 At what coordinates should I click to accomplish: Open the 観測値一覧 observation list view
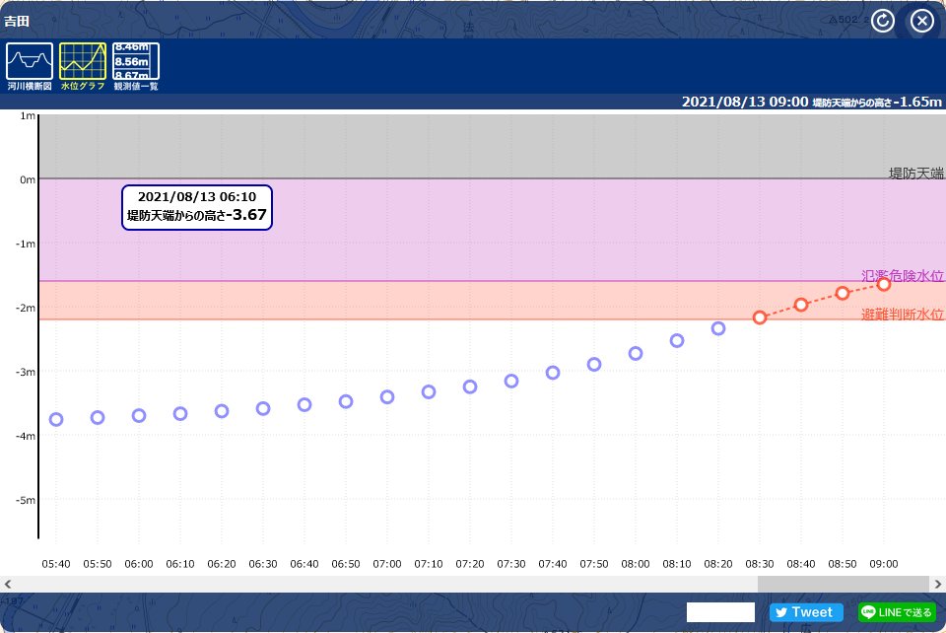pyautogui.click(x=136, y=66)
